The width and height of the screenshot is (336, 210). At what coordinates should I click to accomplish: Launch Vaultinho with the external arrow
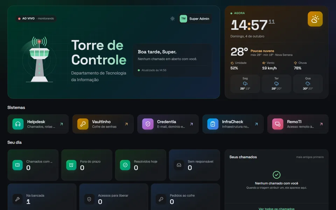click(x=126, y=124)
